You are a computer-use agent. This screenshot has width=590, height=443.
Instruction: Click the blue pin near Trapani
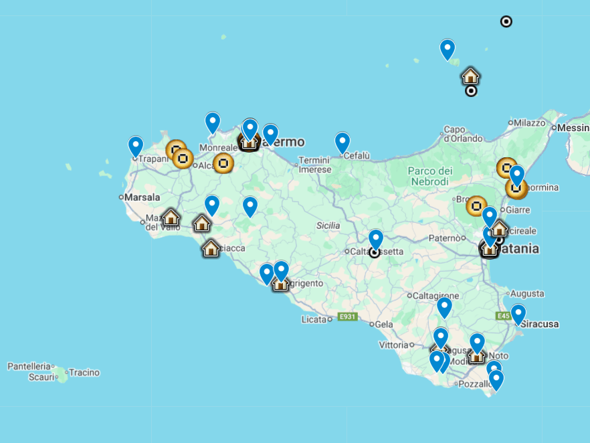pos(136,146)
